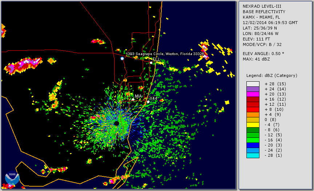Click the 'Legend: dBZ (Category)' heading
Viewport: 314px width, 191px height.
(272, 76)
